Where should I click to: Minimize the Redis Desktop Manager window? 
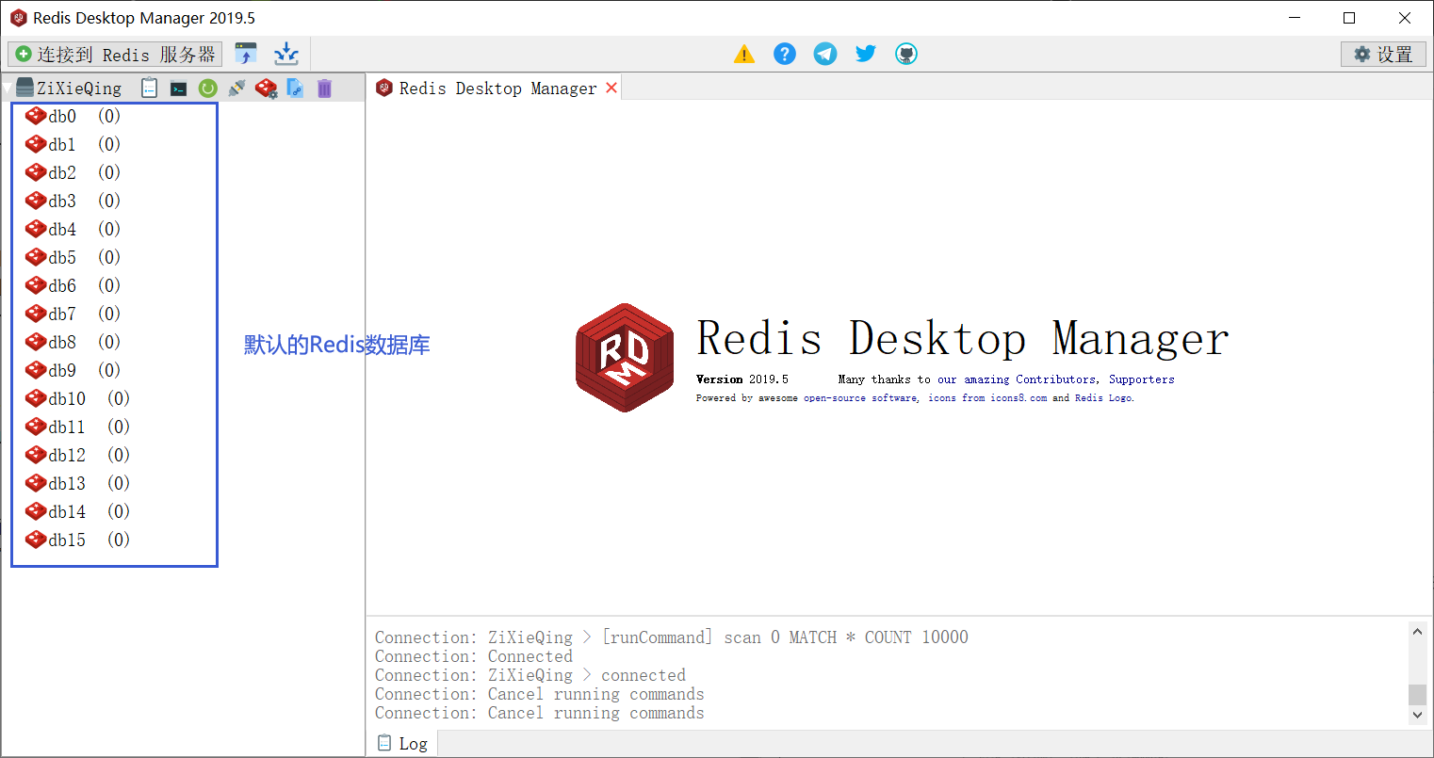click(1295, 18)
